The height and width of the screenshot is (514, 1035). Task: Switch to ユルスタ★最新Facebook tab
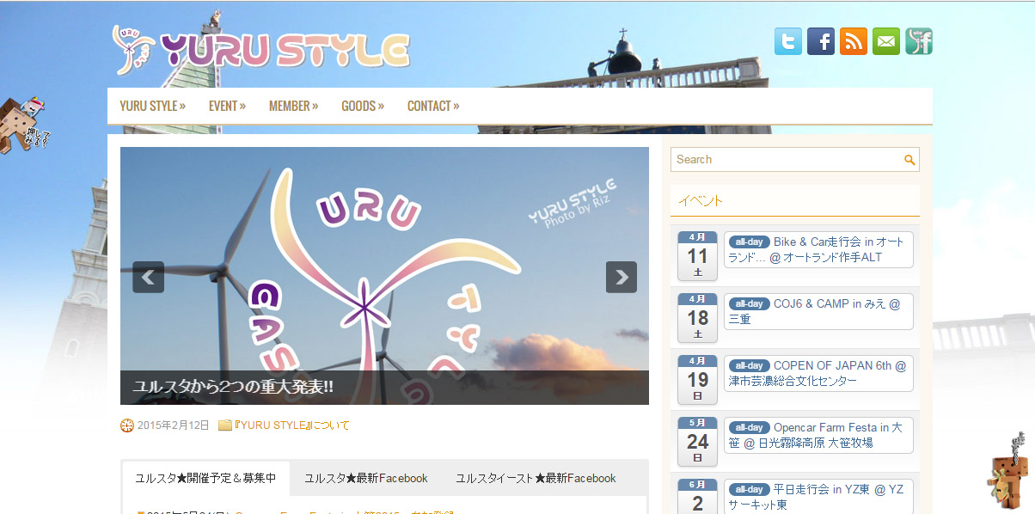click(x=365, y=478)
